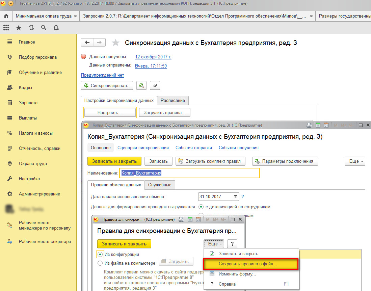Go forward with the right arrow
The image size is (371, 291).
(99, 42)
